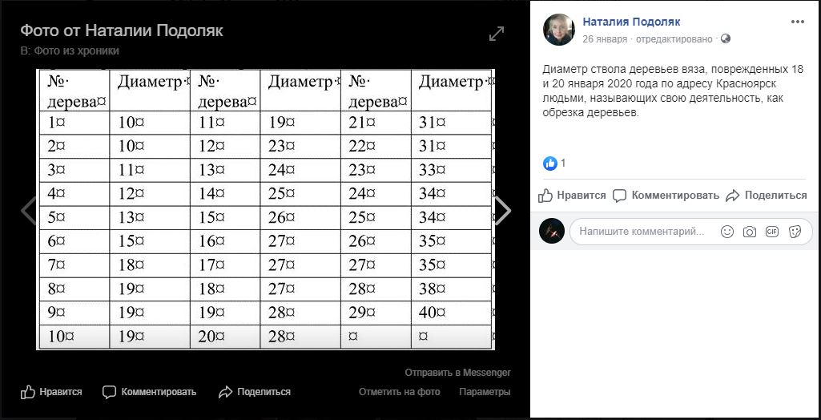
Task: Add a GIF to the comment
Action: 772,232
